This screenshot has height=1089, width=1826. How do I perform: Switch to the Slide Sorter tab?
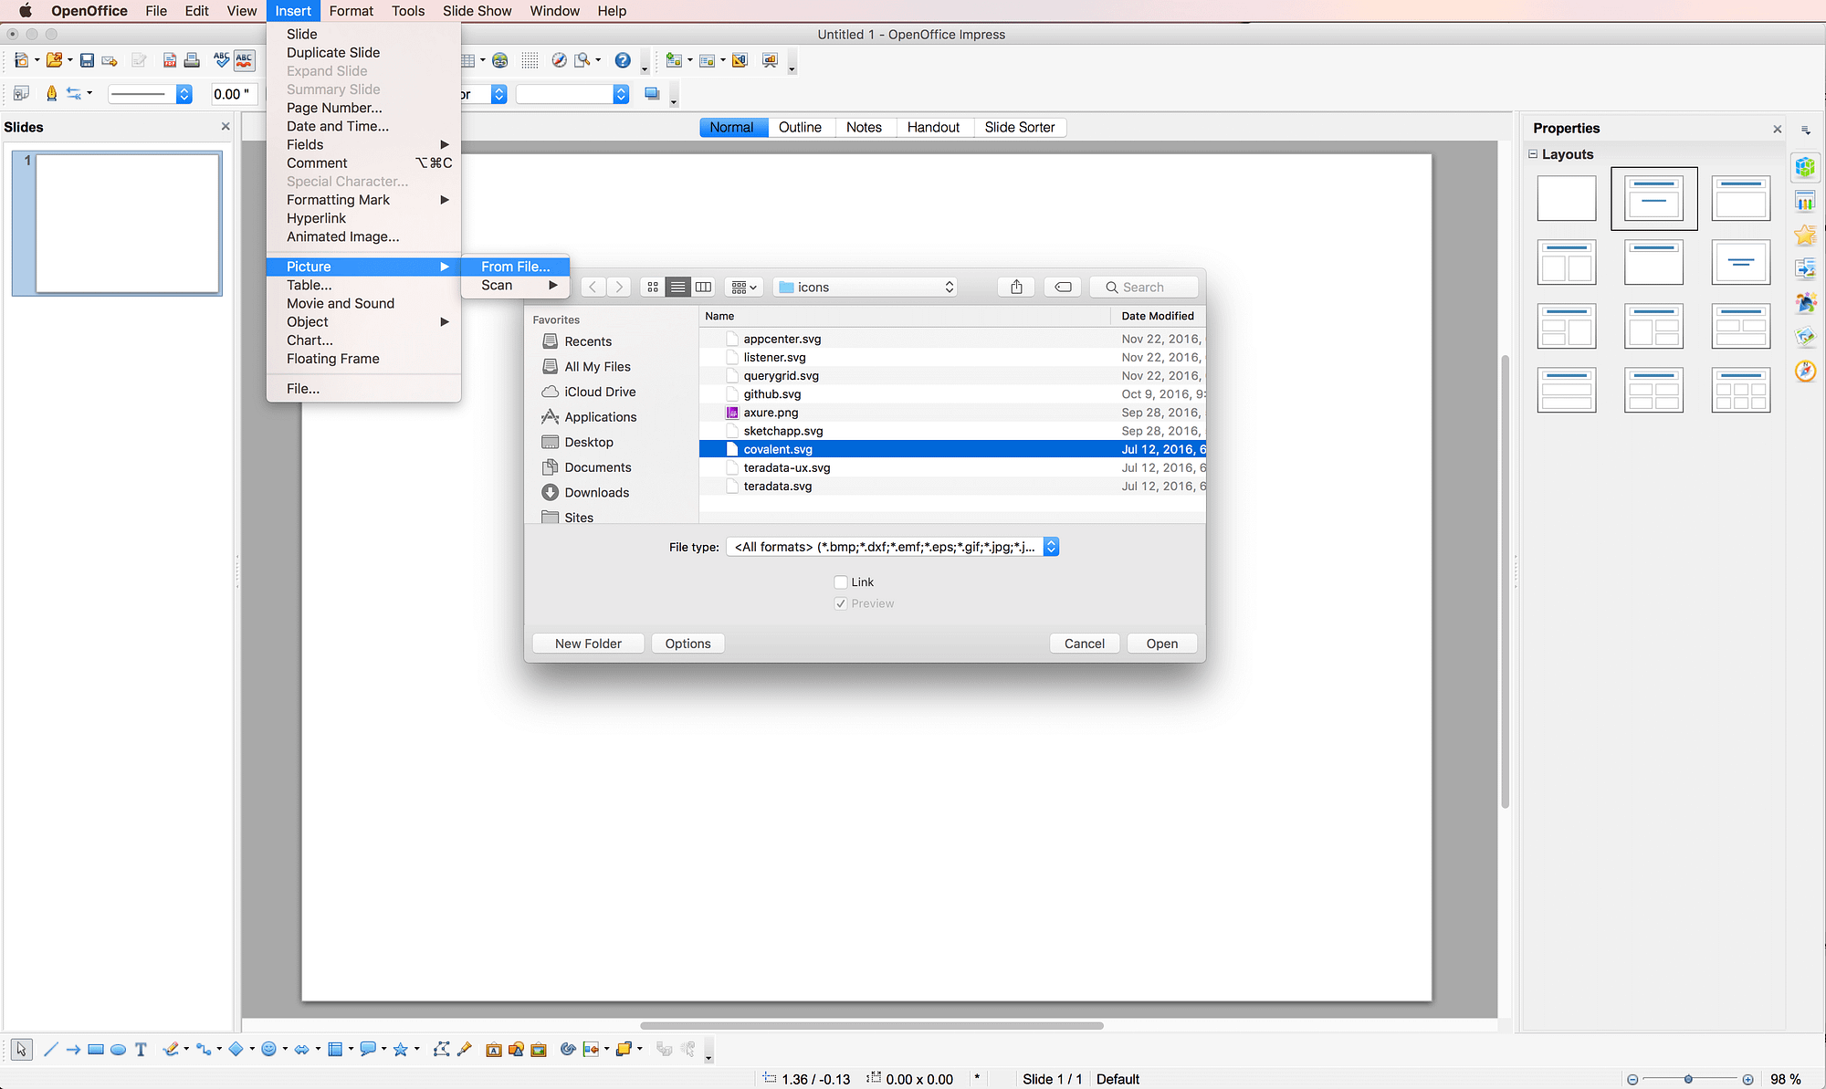(x=1020, y=127)
